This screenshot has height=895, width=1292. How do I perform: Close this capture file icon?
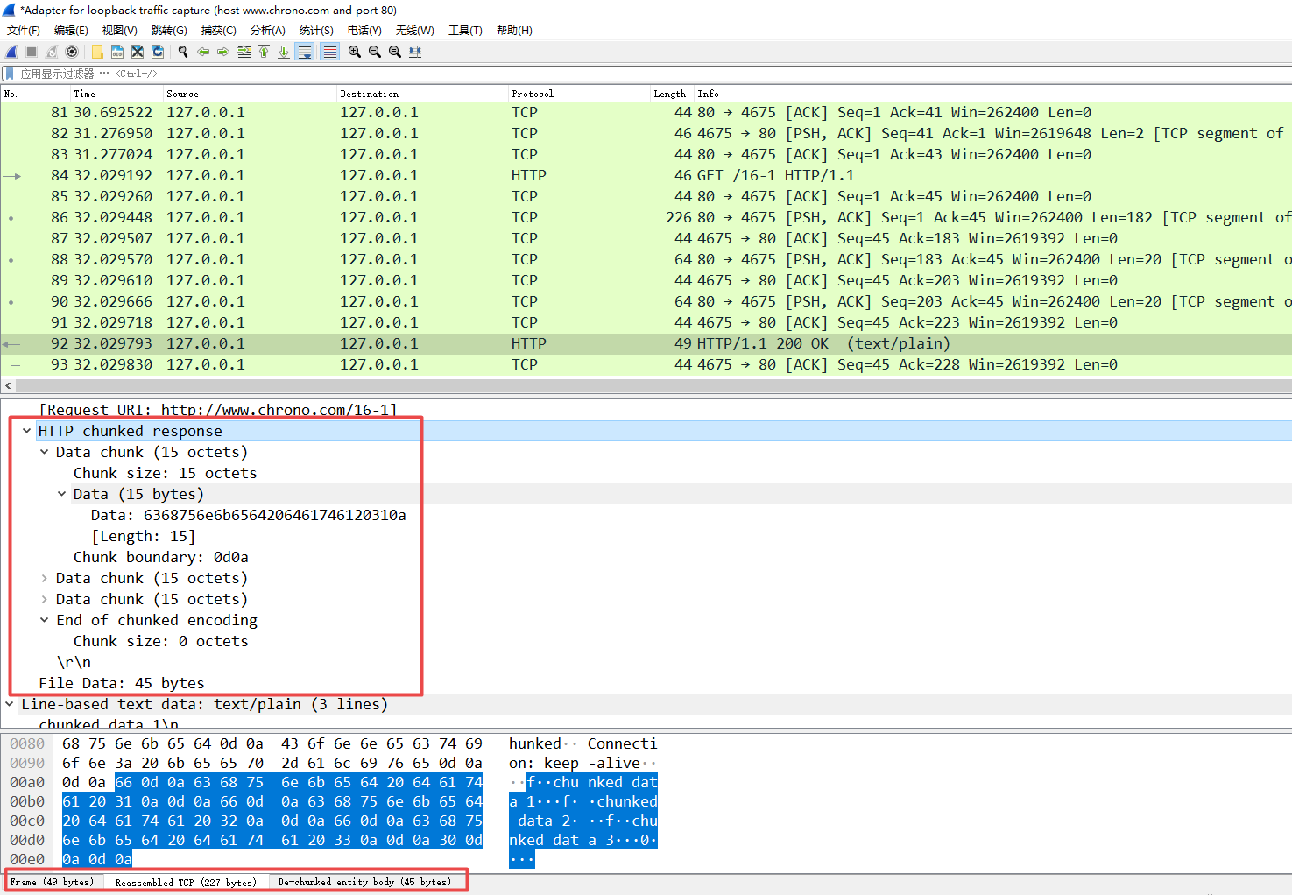pos(138,52)
